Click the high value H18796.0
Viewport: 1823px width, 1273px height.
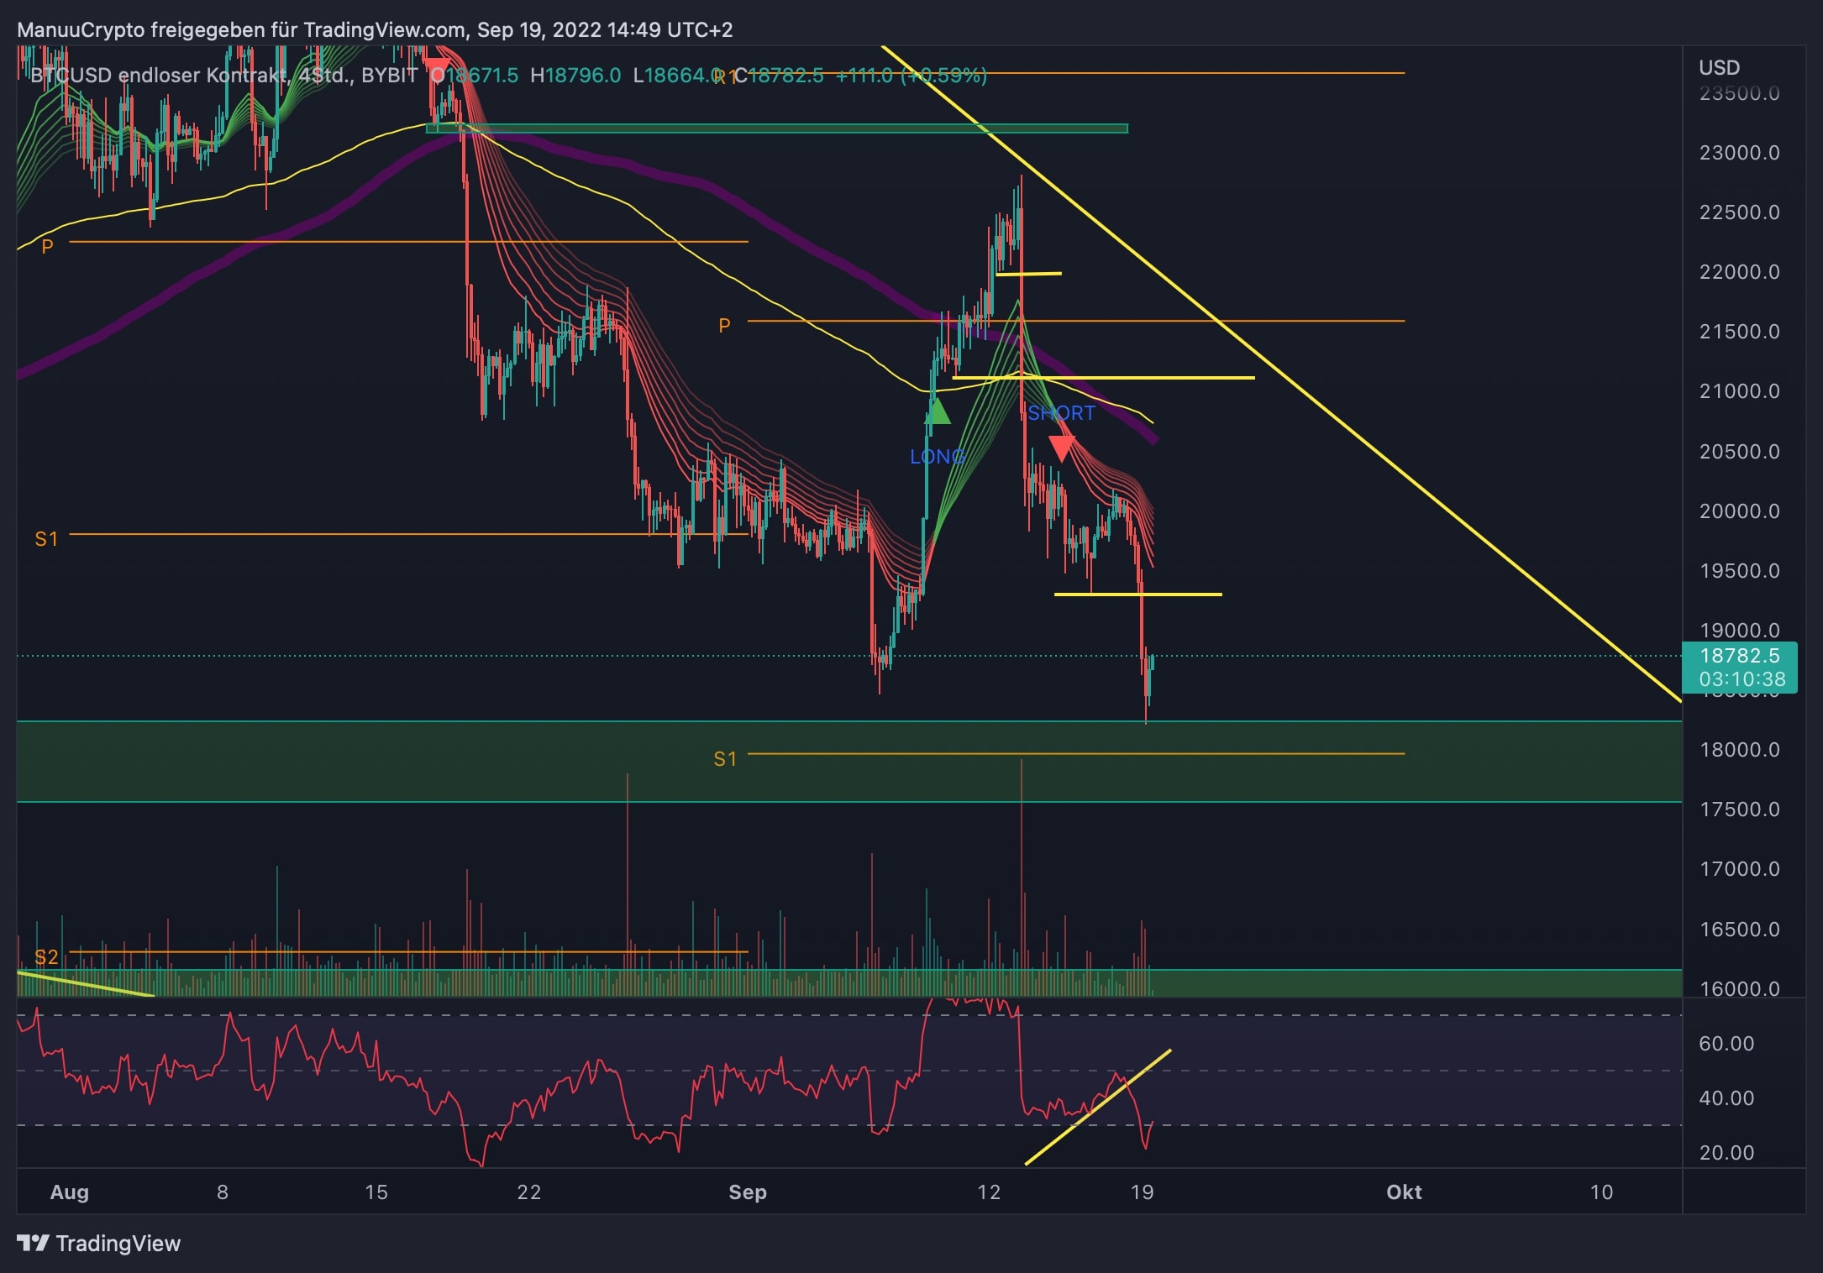pyautogui.click(x=575, y=76)
